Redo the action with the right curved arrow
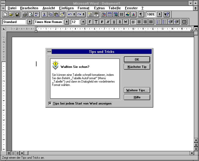 pyautogui.click(x=79, y=14)
